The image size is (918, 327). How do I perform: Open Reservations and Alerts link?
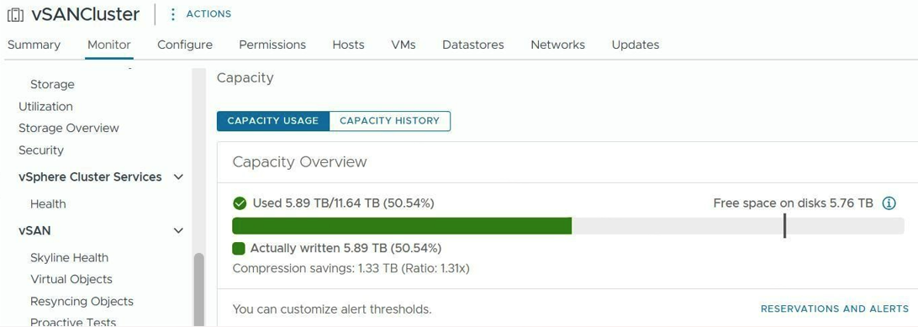pyautogui.click(x=835, y=309)
